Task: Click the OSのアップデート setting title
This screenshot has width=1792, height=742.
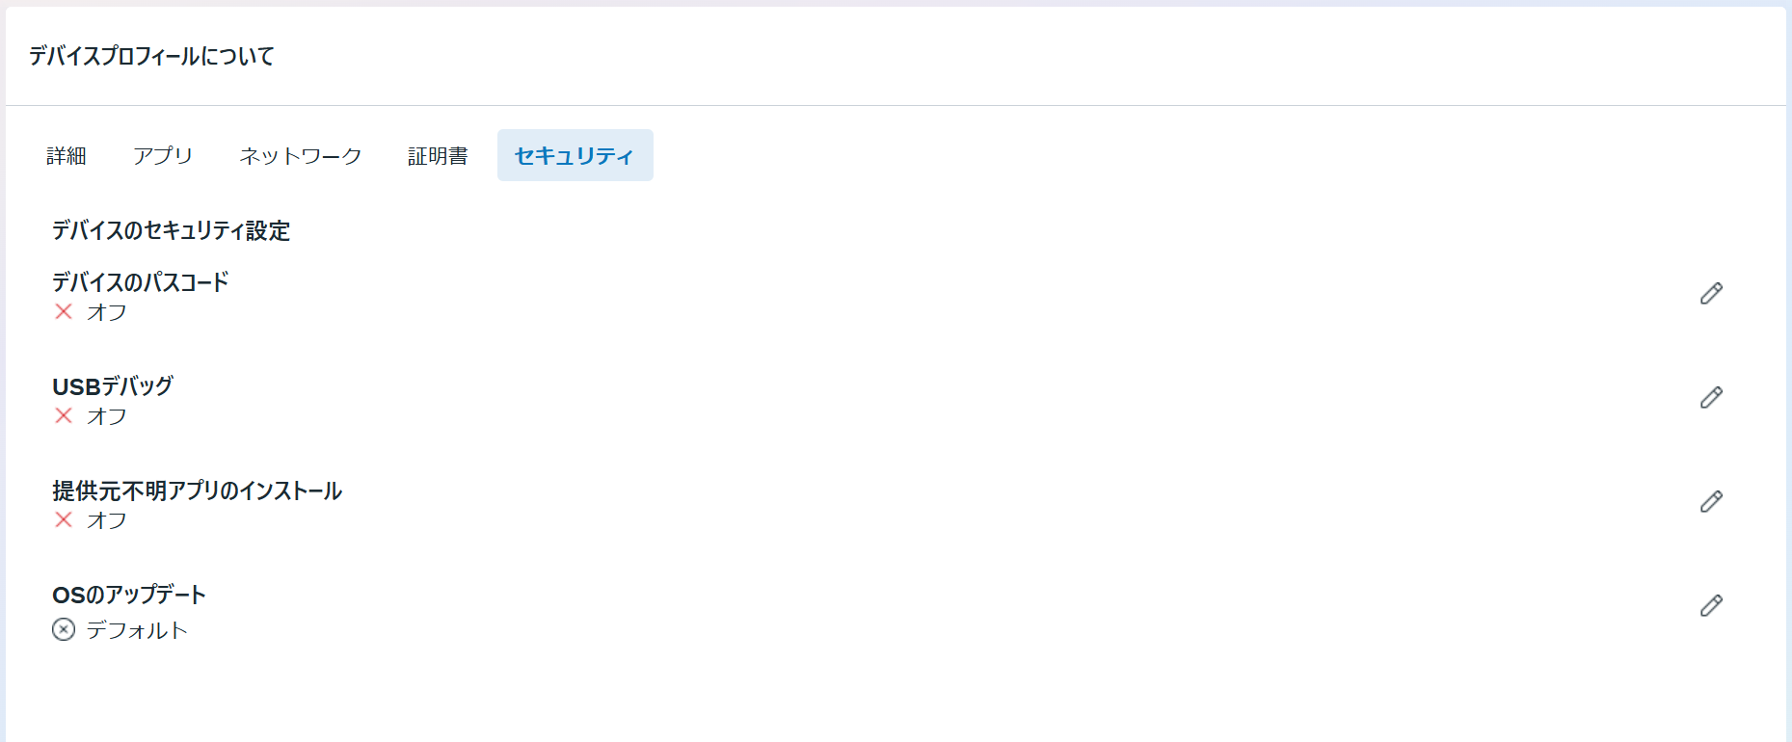Action: point(129,595)
